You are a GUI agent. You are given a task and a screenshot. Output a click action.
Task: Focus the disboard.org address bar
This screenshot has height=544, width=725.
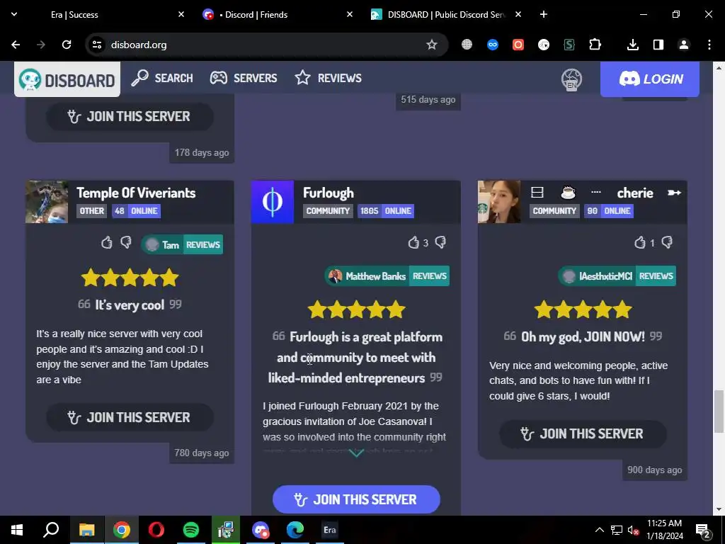[x=266, y=45]
